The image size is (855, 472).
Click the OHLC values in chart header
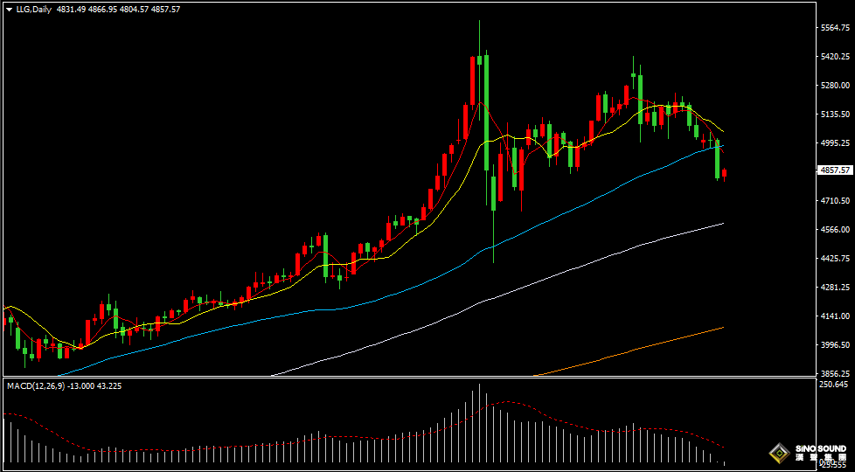[x=118, y=9]
